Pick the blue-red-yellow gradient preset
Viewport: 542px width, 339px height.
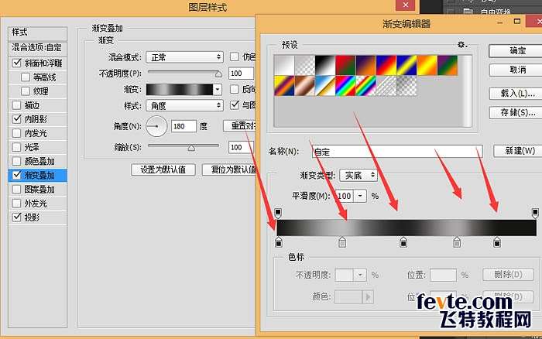[x=386, y=65]
